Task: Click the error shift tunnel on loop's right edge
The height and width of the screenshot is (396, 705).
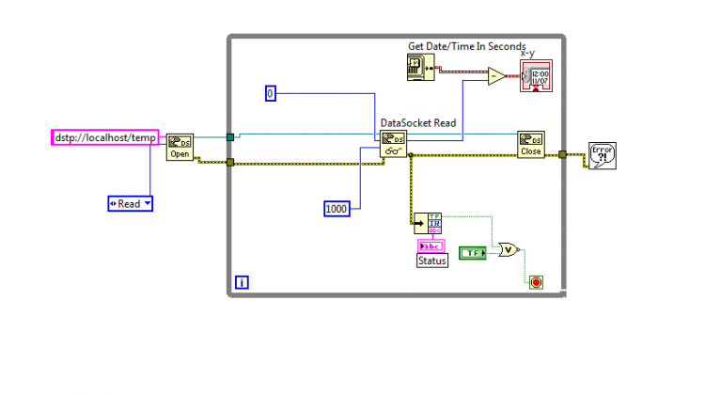Action: [562, 154]
